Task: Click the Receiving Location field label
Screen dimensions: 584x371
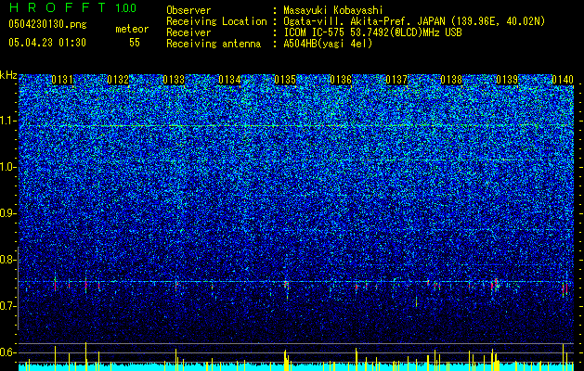Action: pyautogui.click(x=216, y=21)
